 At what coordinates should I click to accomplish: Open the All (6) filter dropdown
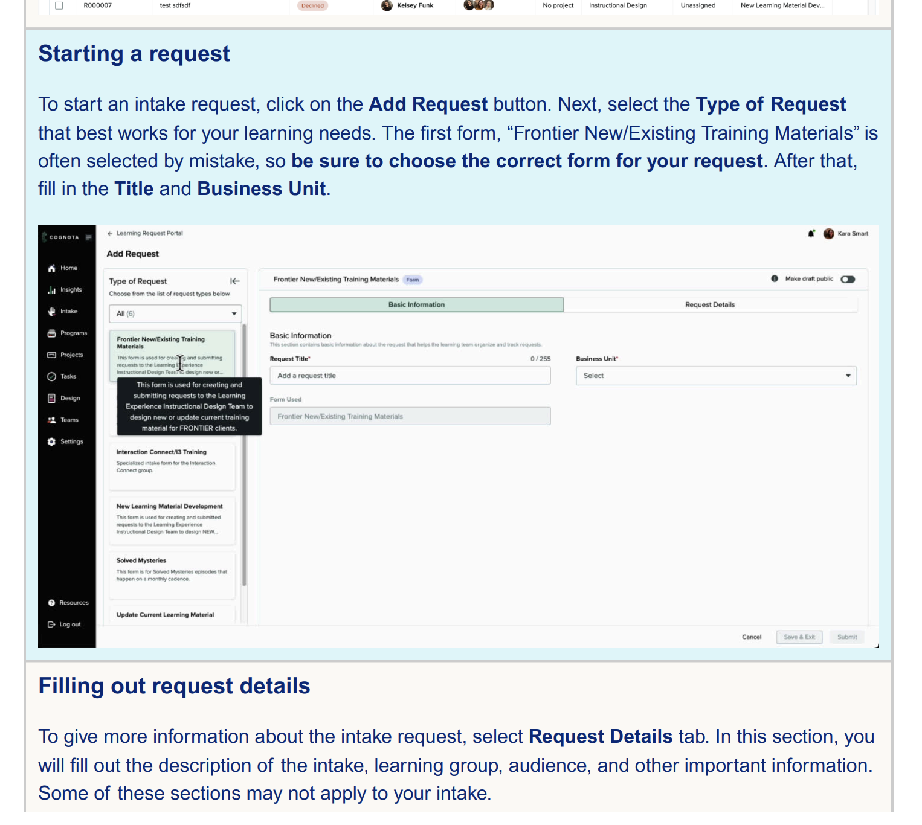click(x=175, y=314)
